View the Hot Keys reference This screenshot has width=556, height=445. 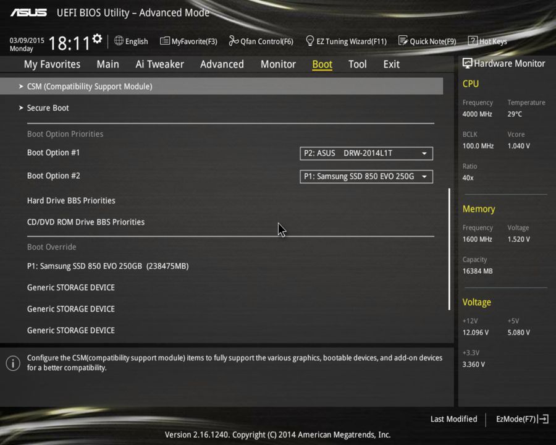click(487, 41)
